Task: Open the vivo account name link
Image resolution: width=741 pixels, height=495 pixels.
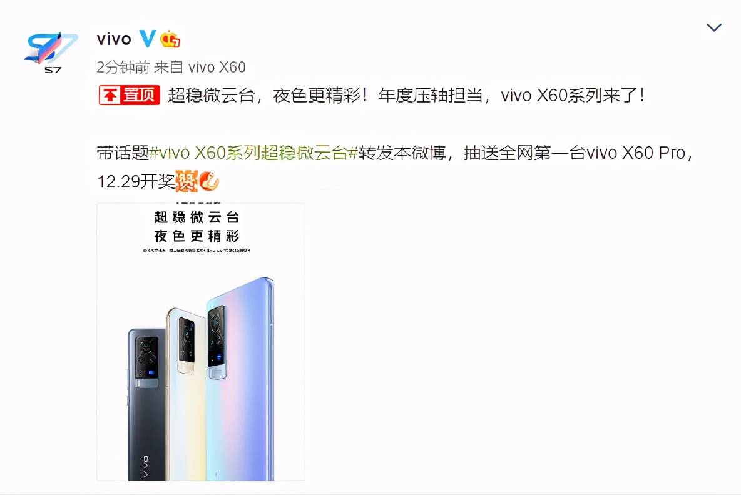Action: (114, 39)
